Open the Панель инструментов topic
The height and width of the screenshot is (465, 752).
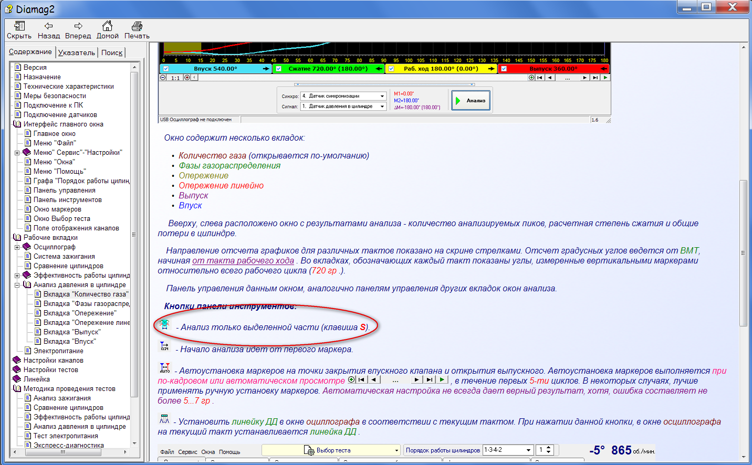pyautogui.click(x=68, y=200)
